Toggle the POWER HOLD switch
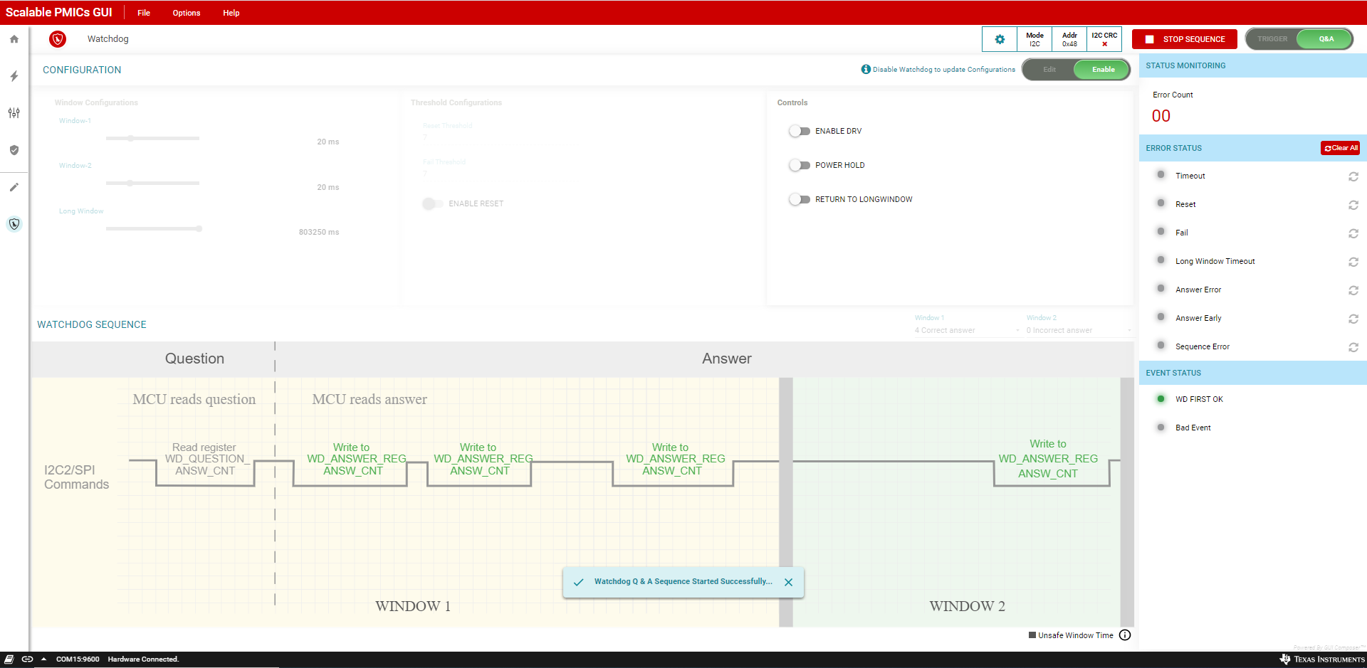 click(x=800, y=165)
